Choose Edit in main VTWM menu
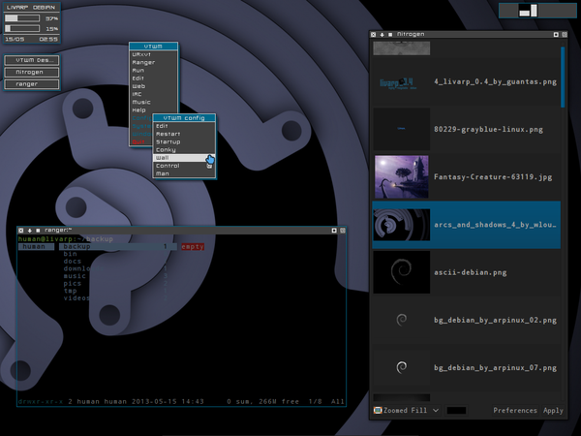This screenshot has width=581, height=436. point(153,78)
